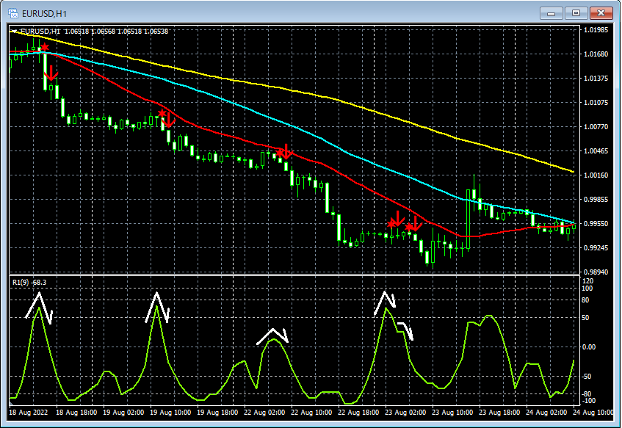Click the white low peak marker near 22 Aug 02:00

[272, 336]
